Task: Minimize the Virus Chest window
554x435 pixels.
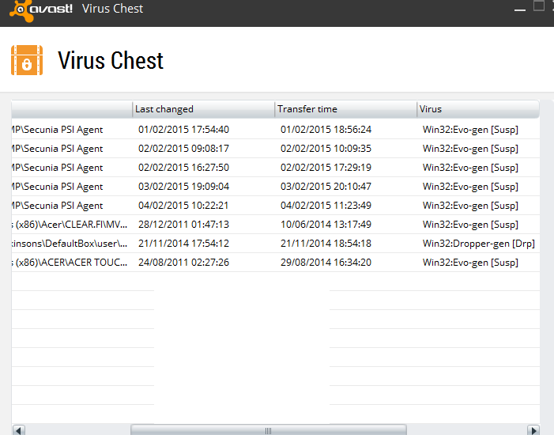Action: 520,9
